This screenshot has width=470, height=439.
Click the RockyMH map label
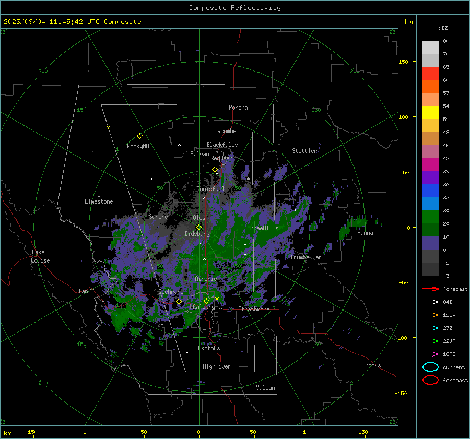click(138, 146)
